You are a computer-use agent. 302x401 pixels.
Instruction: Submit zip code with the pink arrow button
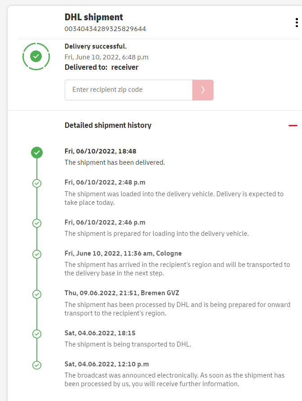pos(203,90)
